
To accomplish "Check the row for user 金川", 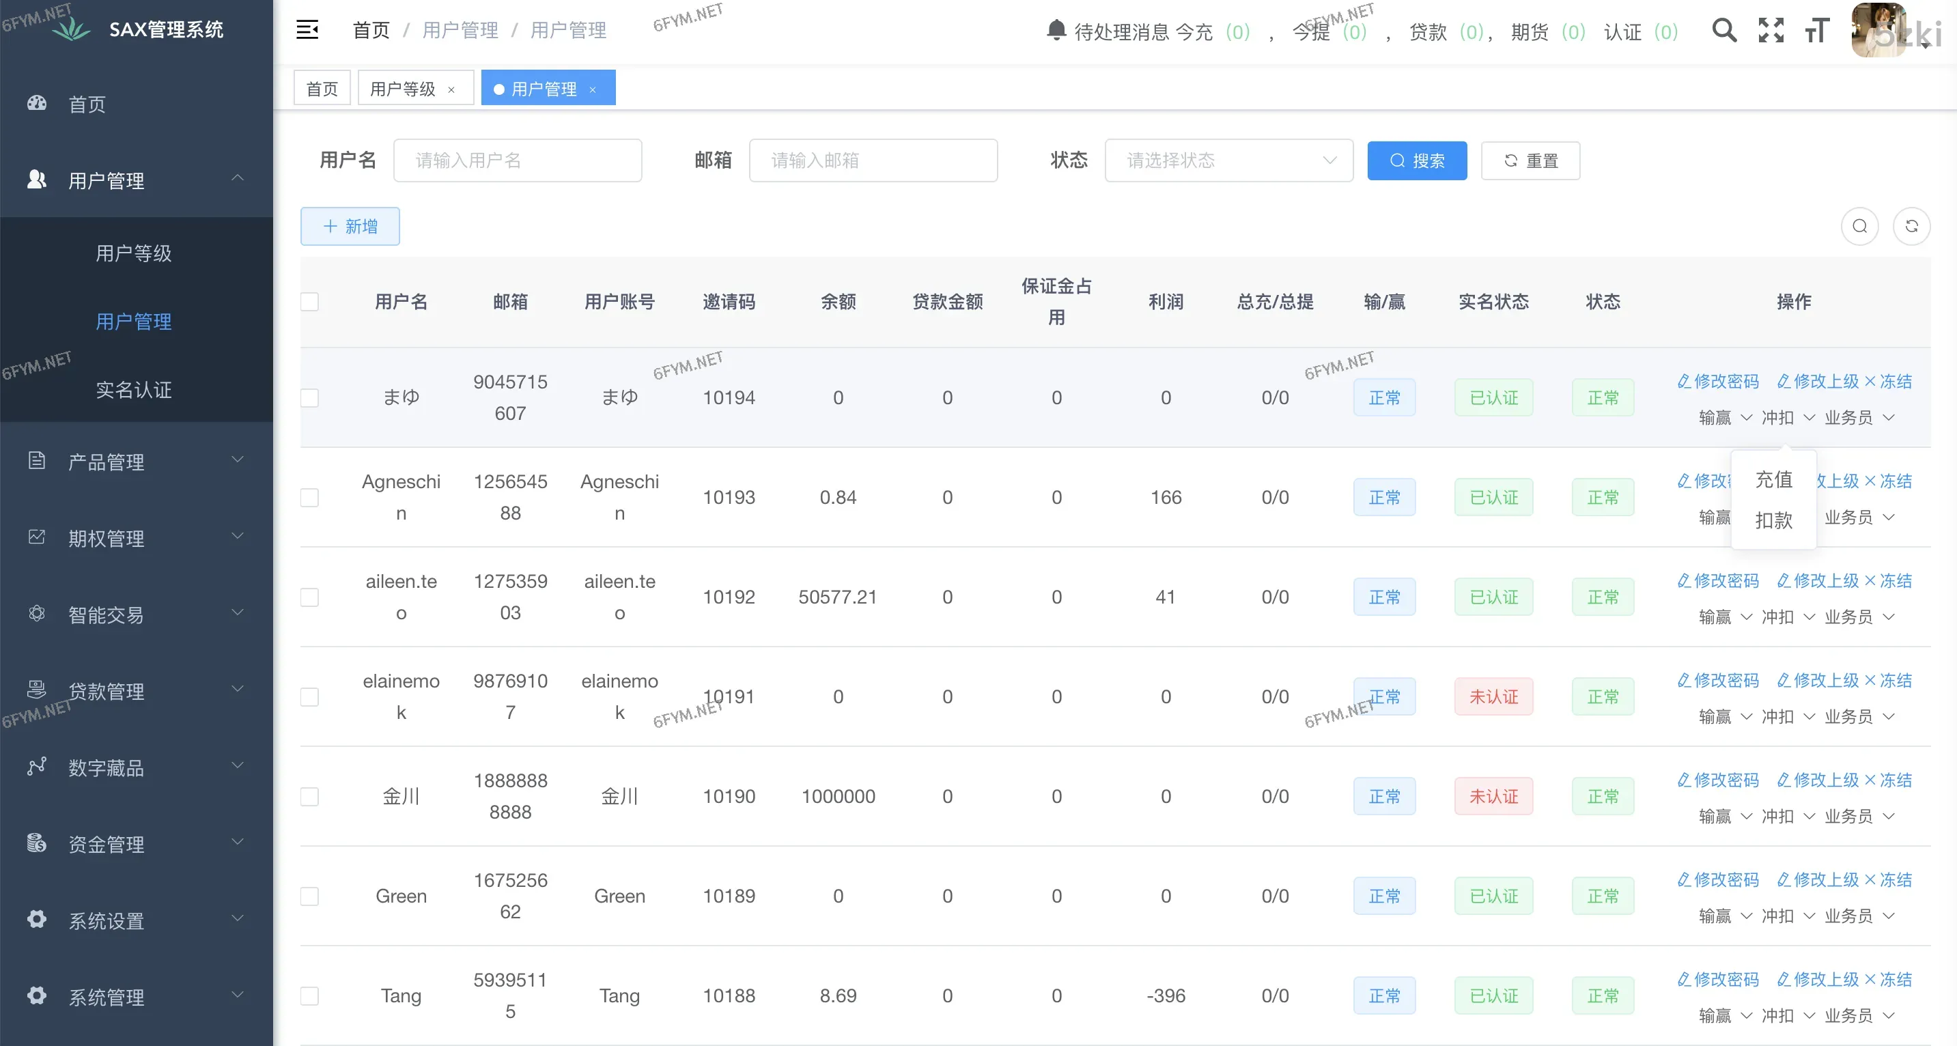I will tap(309, 797).
